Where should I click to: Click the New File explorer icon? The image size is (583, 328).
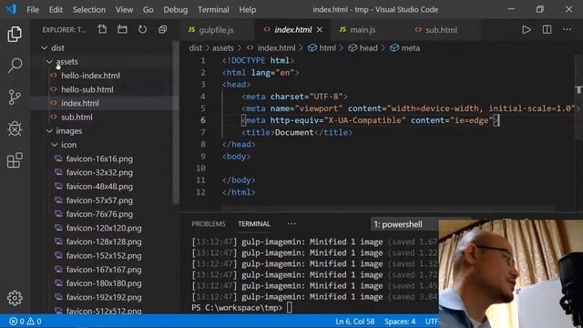coord(102,29)
